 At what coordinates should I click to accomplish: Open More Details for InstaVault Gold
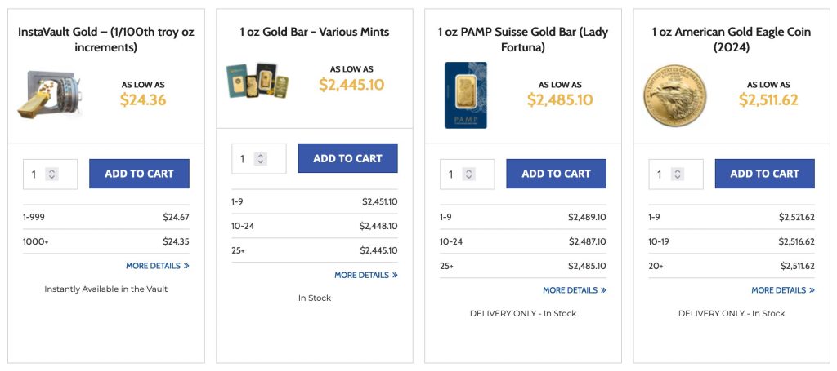tap(157, 266)
